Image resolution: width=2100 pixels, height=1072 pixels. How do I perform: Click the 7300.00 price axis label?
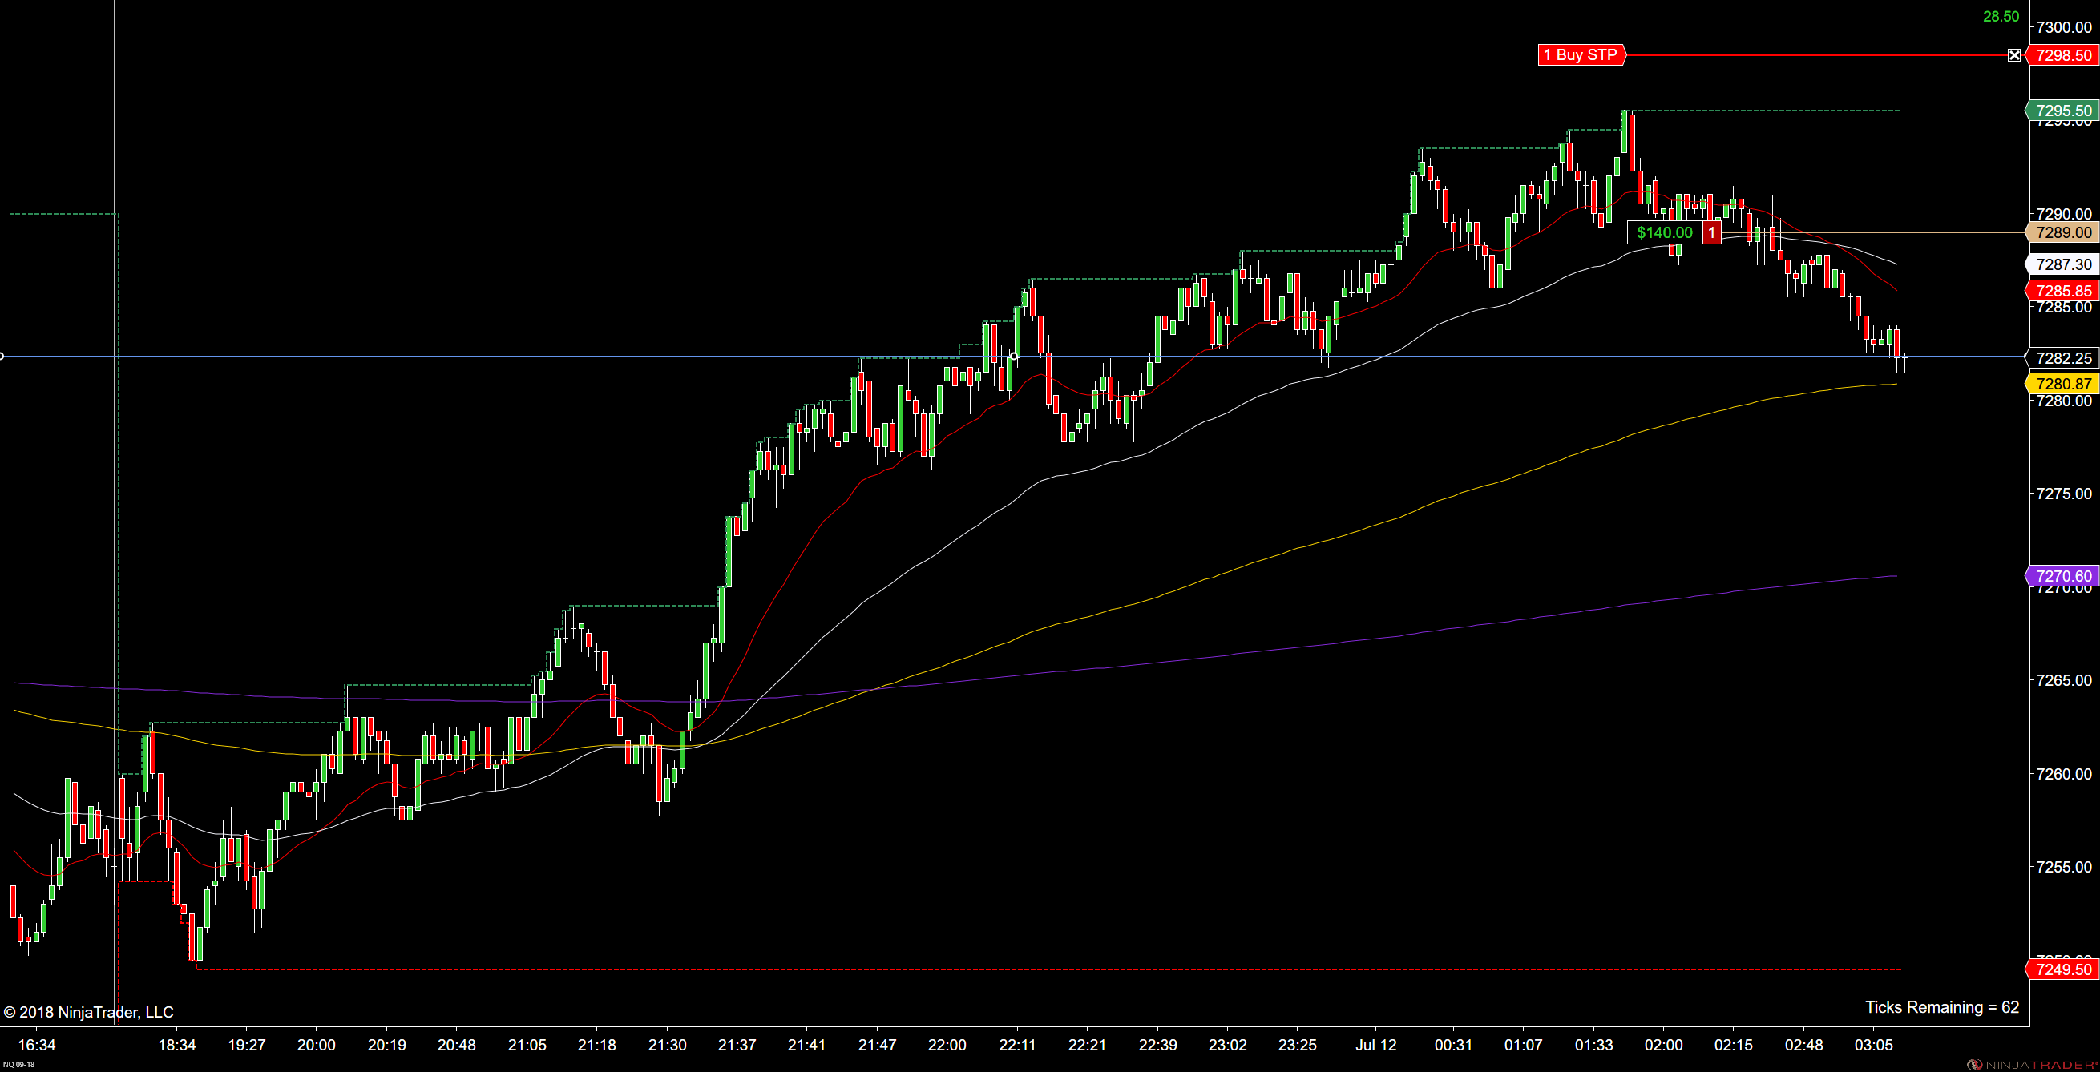(x=2064, y=28)
